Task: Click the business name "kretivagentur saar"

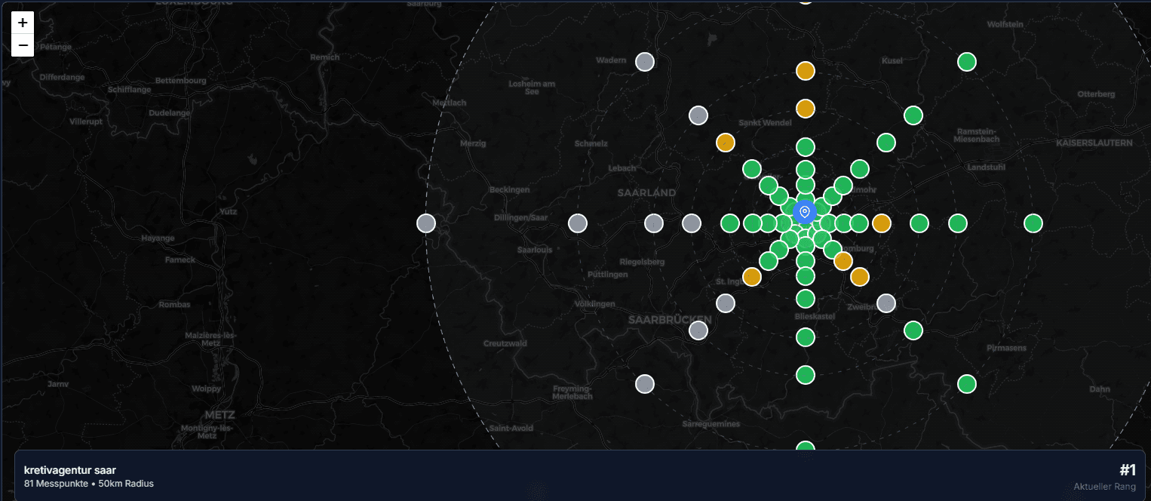Action: pyautogui.click(x=70, y=471)
